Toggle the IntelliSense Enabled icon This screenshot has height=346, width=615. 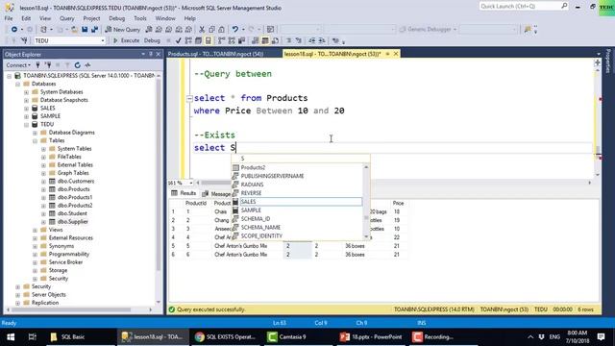[x=209, y=40]
